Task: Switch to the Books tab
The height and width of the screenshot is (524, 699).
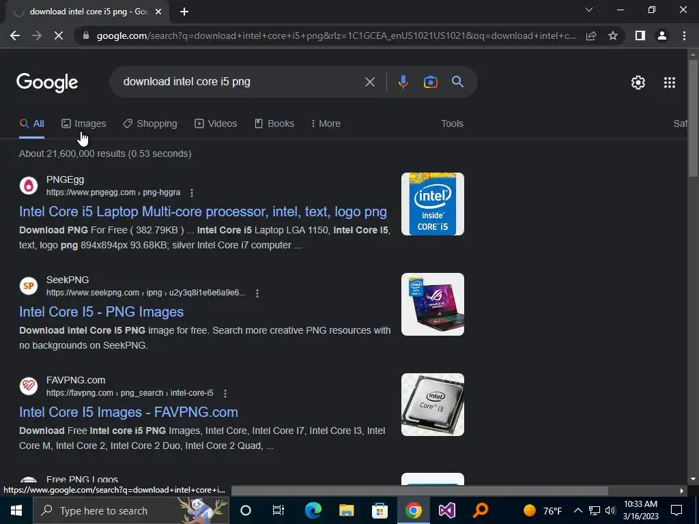Action: (274, 123)
